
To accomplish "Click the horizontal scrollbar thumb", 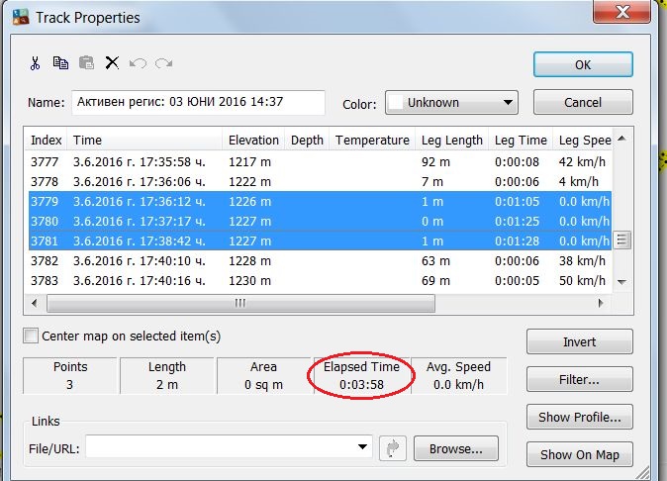I will coord(240,303).
